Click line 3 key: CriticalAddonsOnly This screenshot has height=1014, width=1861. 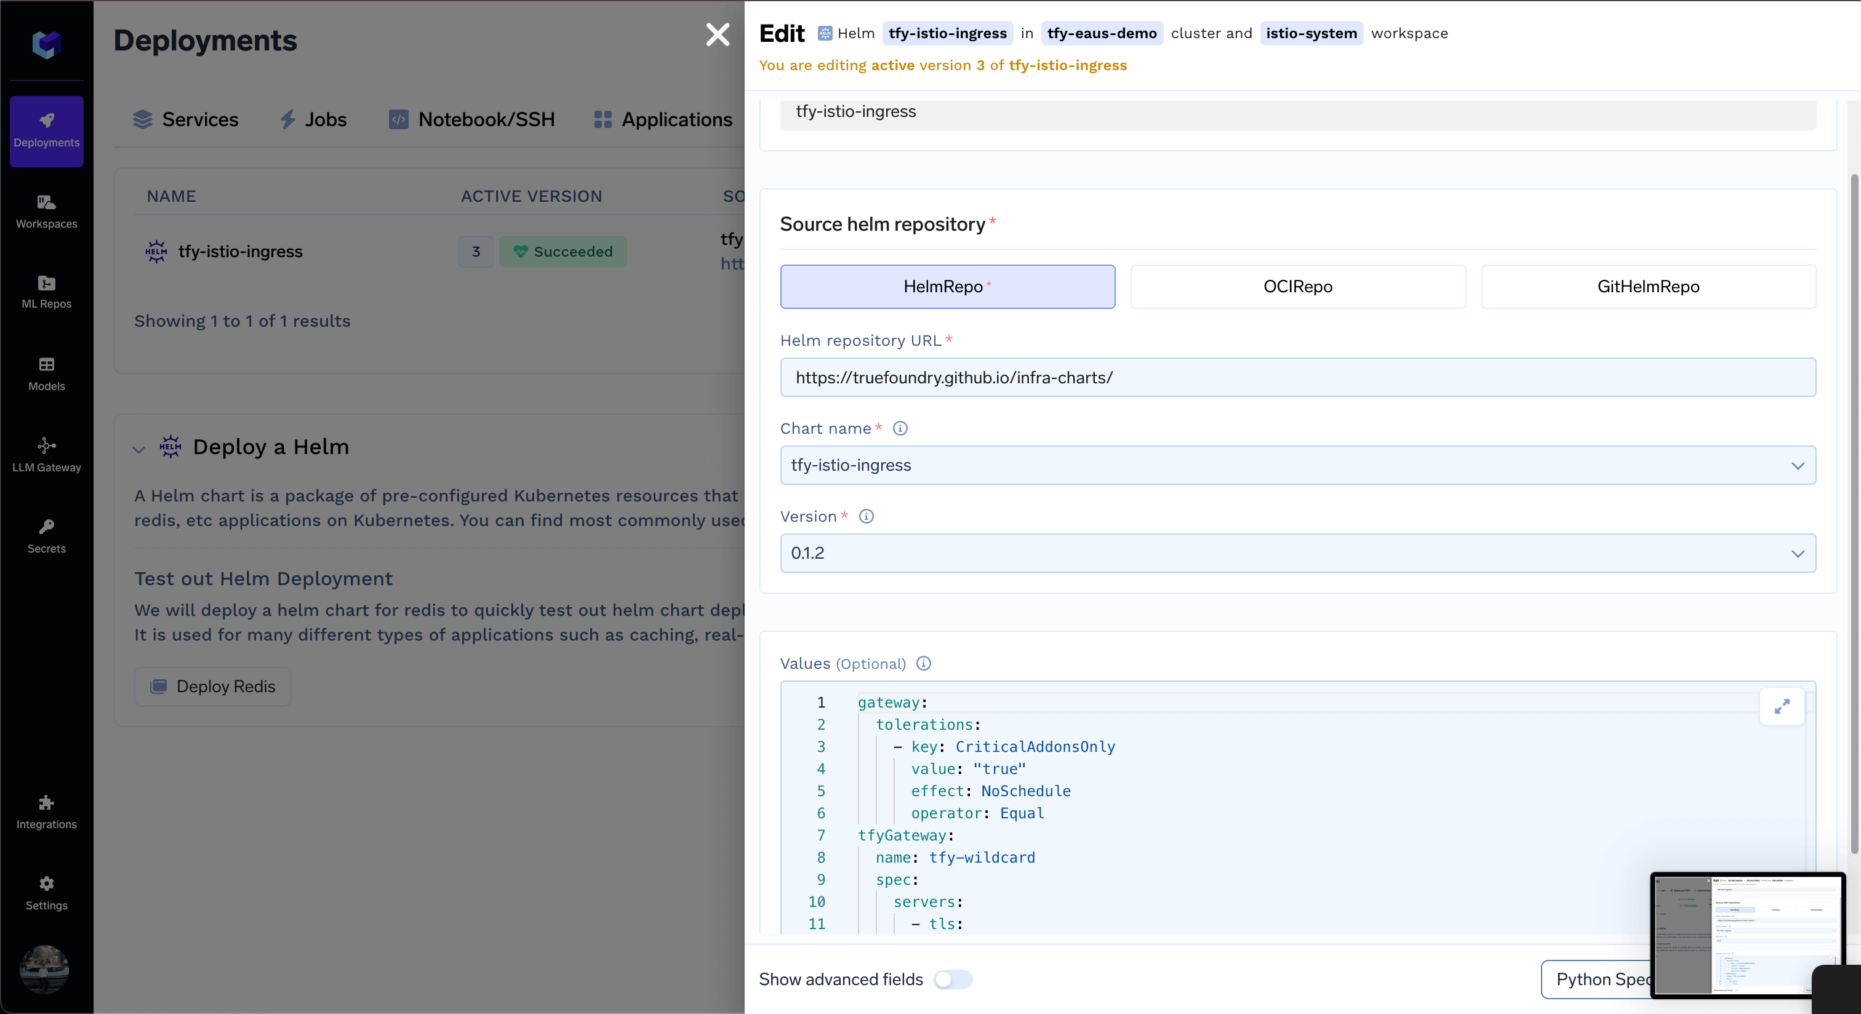coord(1013,747)
